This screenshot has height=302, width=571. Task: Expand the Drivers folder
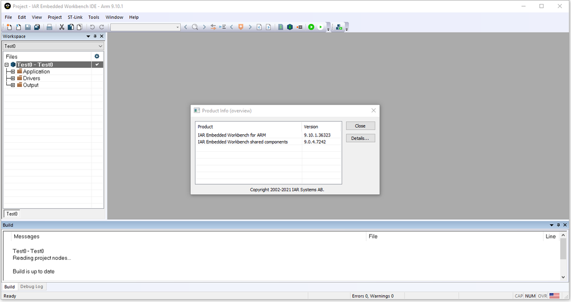[13, 78]
